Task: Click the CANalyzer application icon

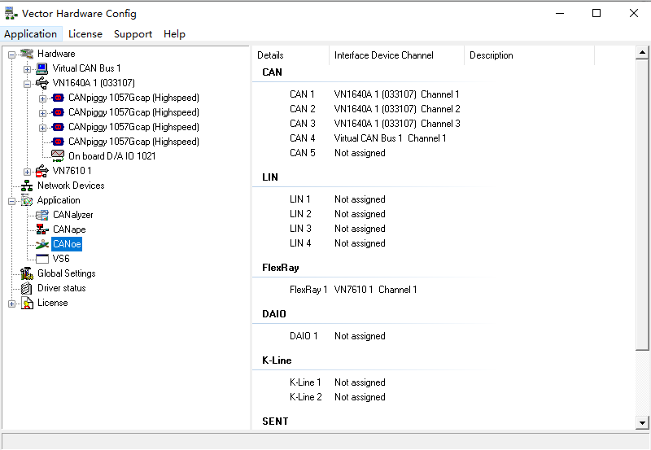Action: [42, 215]
